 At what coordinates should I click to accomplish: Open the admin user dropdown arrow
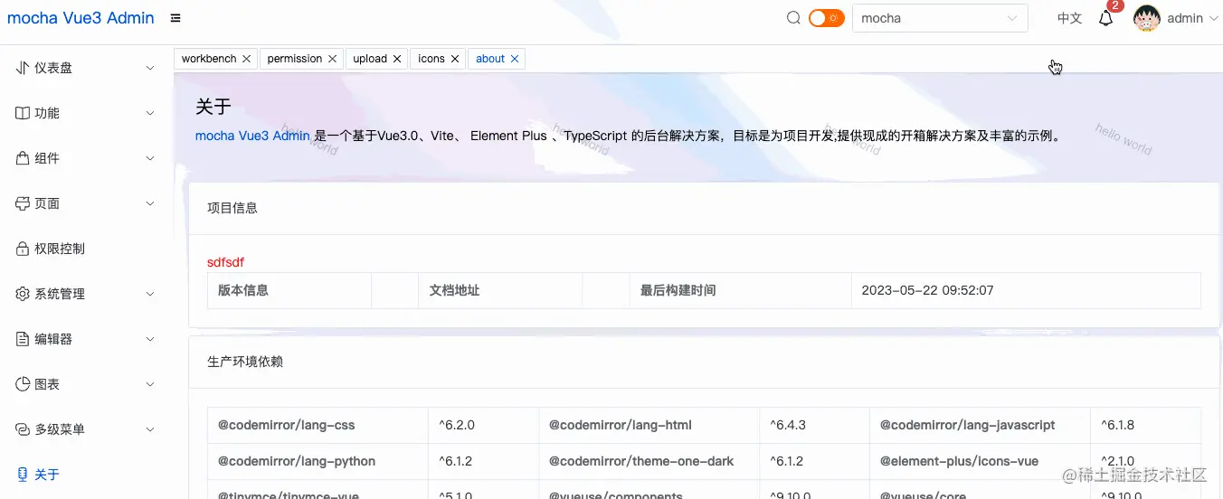coord(1214,18)
